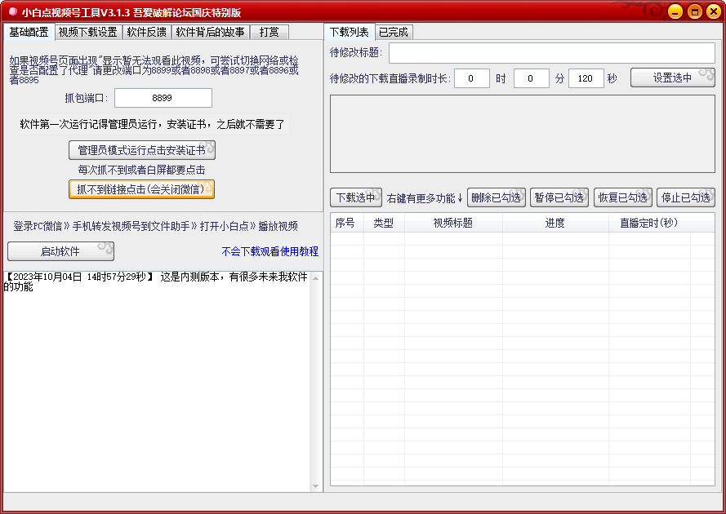Open the 软件背后的故事 tab
Image resolution: width=726 pixels, height=514 pixels.
(210, 33)
